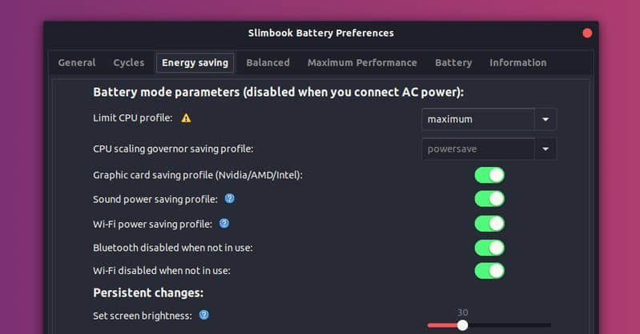The width and height of the screenshot is (640, 334).
Task: Select the Balanced tab
Action: tap(268, 62)
